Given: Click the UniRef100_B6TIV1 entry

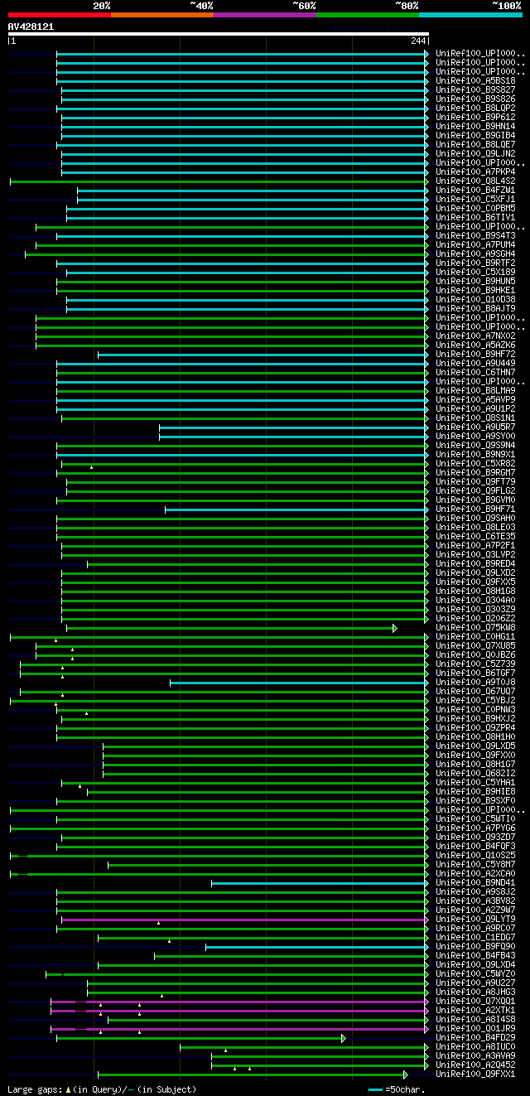Looking at the screenshot, I should pos(476,217).
